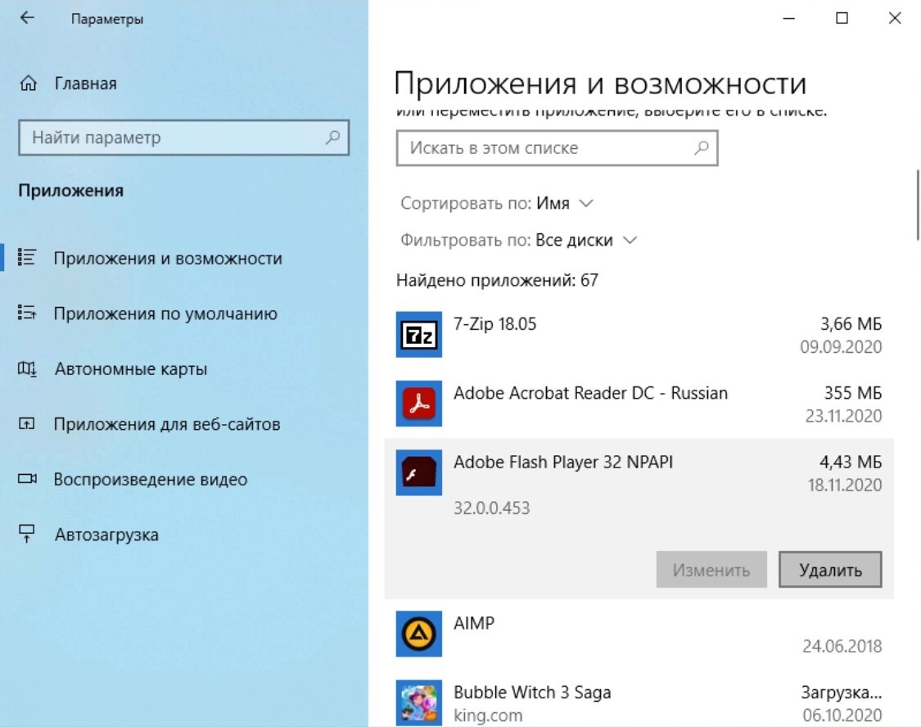This screenshot has height=727, width=921.
Task: Click the magnifier in Найти параметр box
Action: (x=332, y=138)
